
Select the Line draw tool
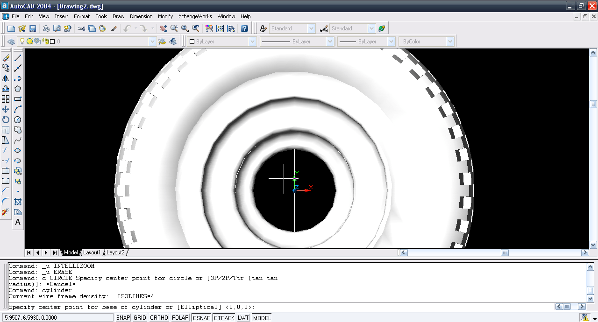point(18,58)
